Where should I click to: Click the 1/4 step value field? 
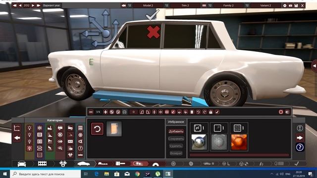pyautogui.click(x=98, y=112)
